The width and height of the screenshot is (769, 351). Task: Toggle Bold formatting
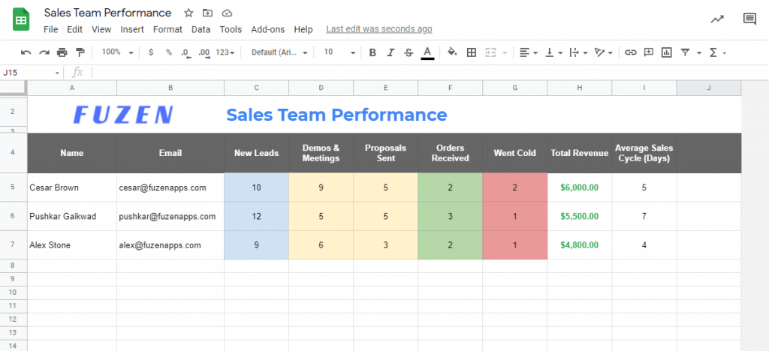pos(372,52)
